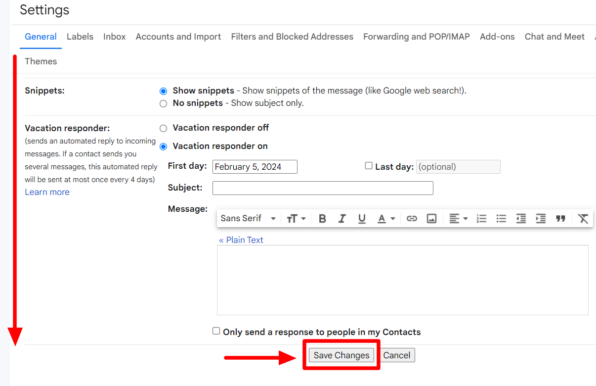Open Filters and Blocked Addresses tab

tap(292, 37)
